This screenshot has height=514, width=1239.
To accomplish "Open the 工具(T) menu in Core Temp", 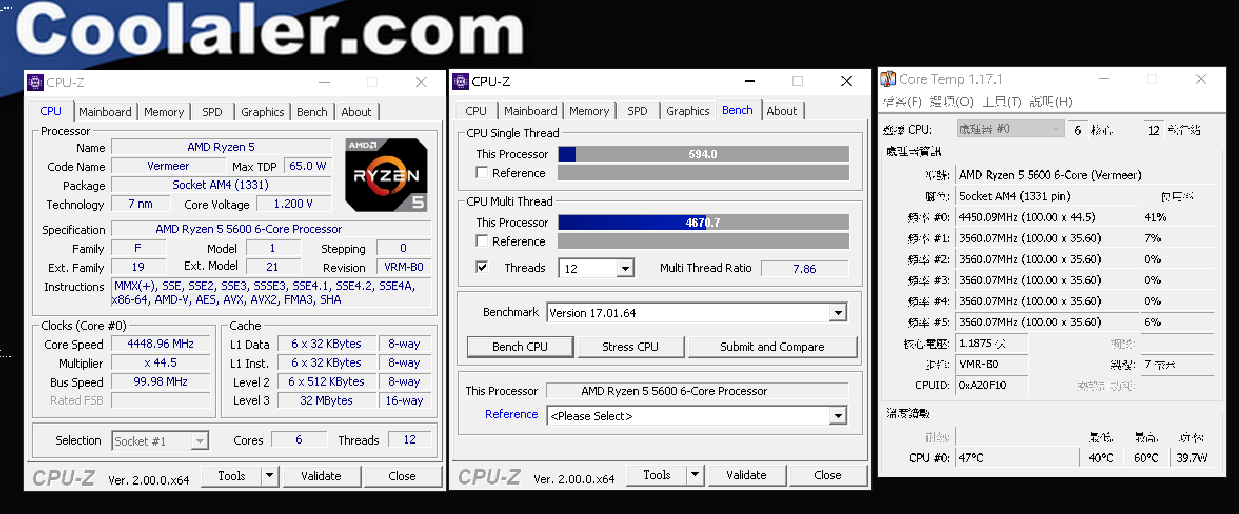I will pyautogui.click(x=1002, y=102).
